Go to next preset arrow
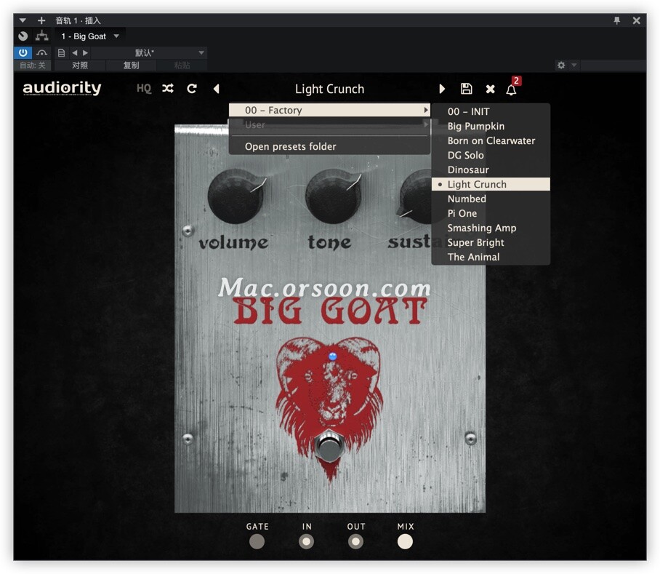 click(x=442, y=89)
